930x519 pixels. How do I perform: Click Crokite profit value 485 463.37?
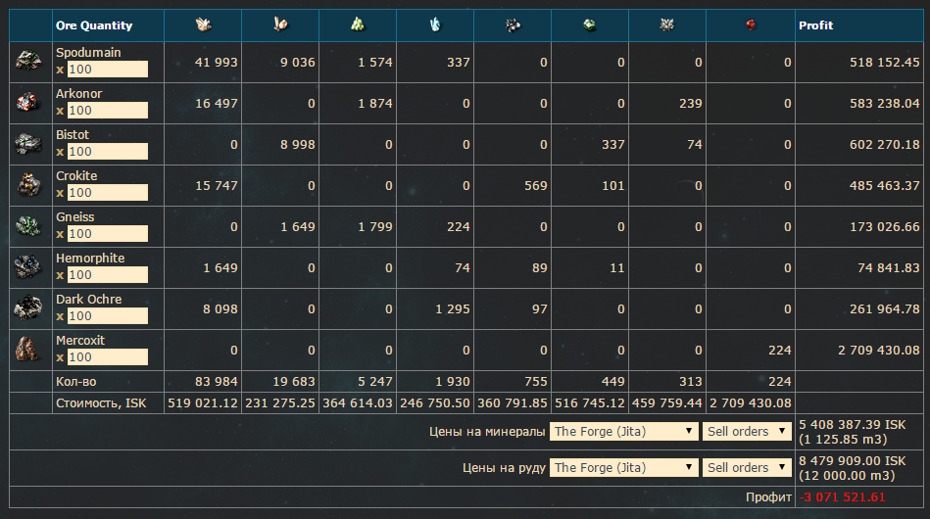pyautogui.click(x=884, y=185)
